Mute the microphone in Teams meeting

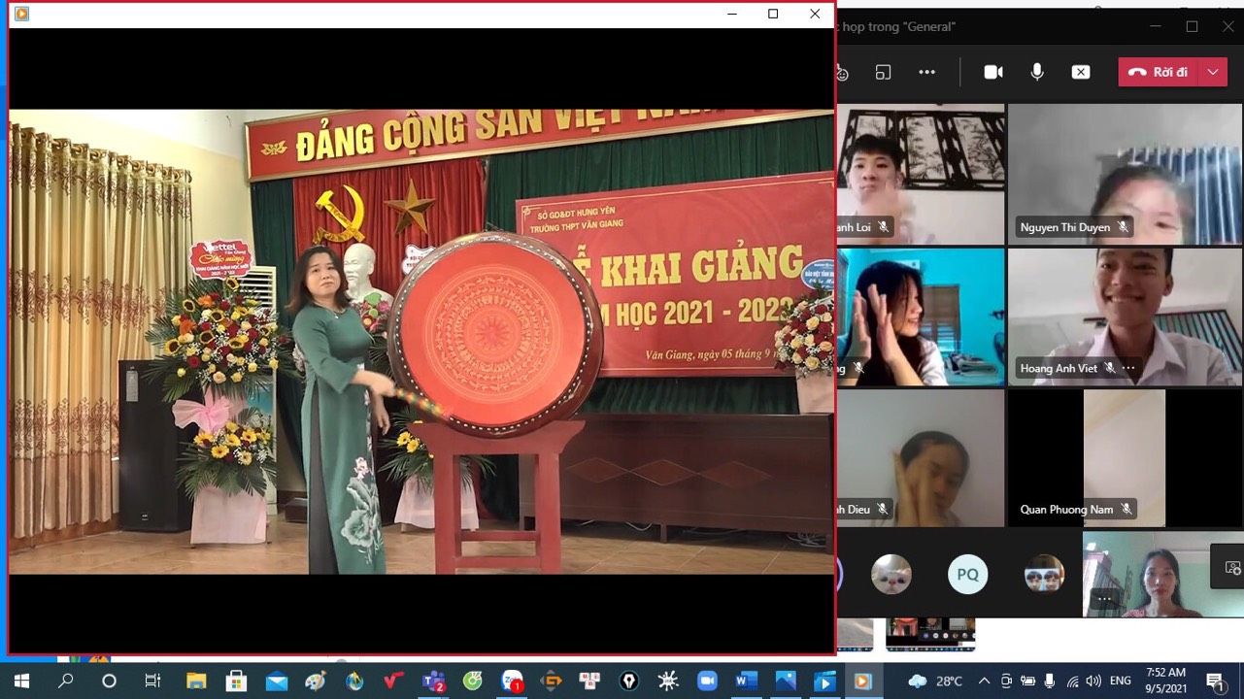(x=1037, y=72)
